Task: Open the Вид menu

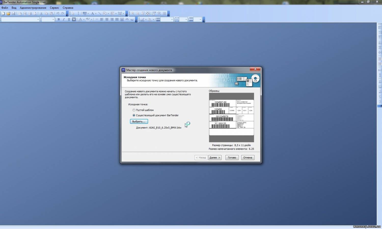Action: 14,8
